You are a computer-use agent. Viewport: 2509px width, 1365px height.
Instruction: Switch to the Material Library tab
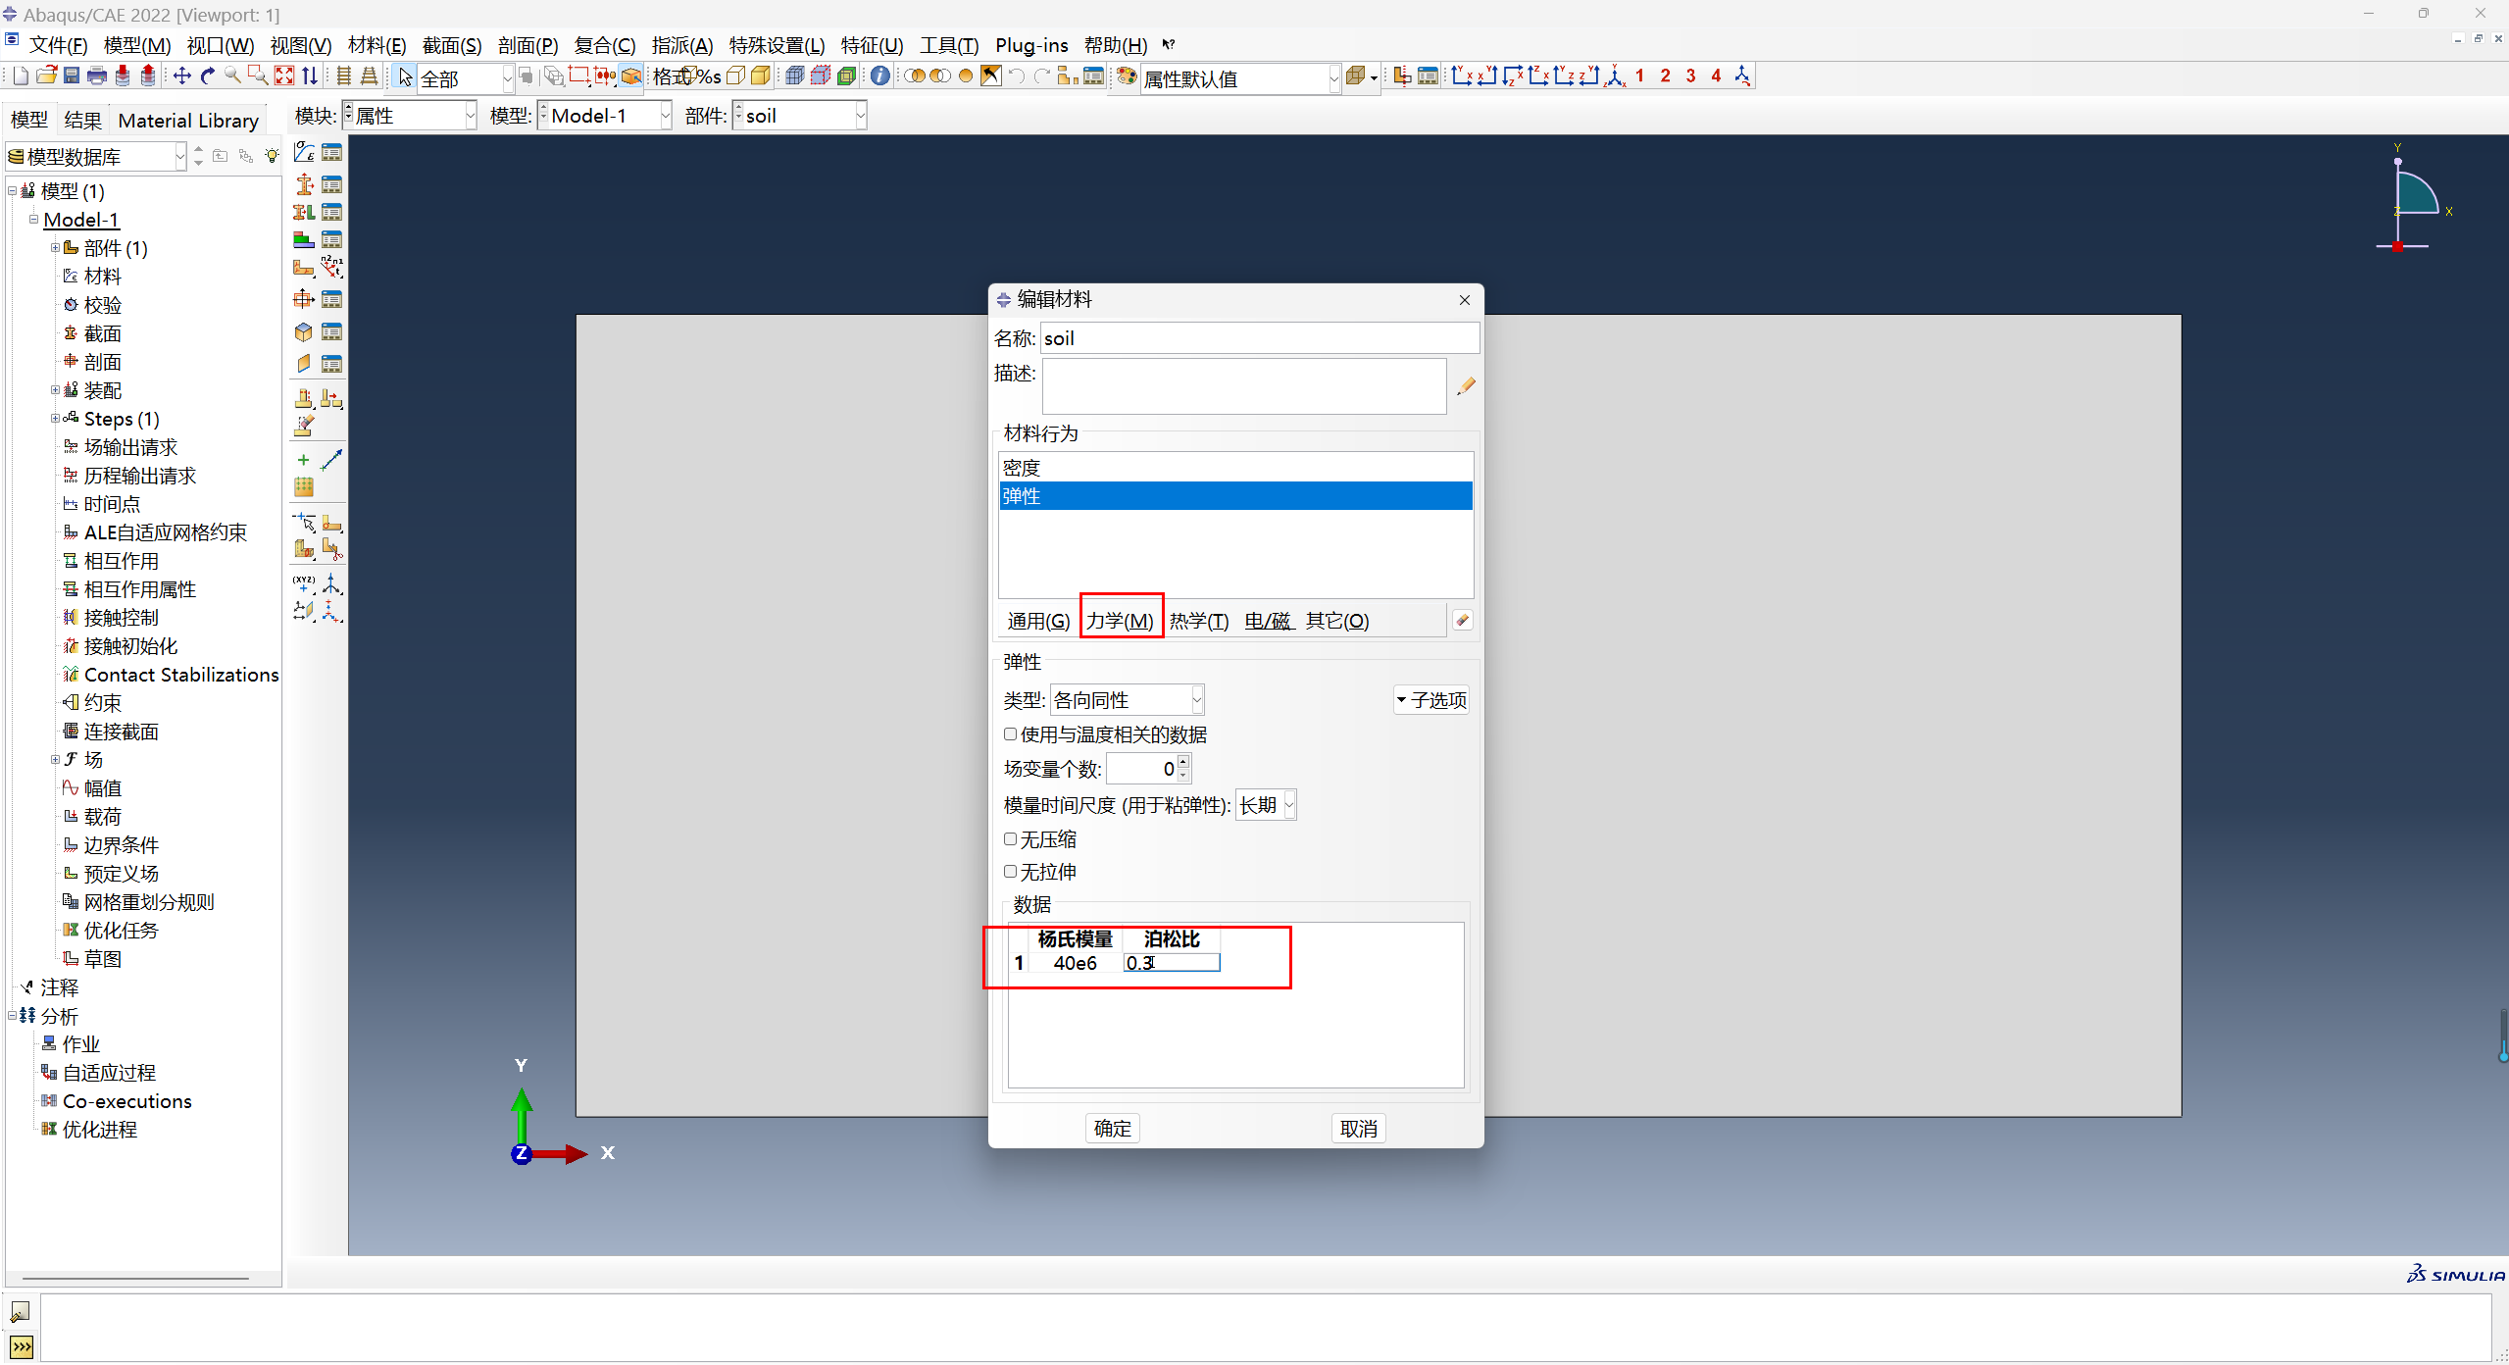(188, 121)
